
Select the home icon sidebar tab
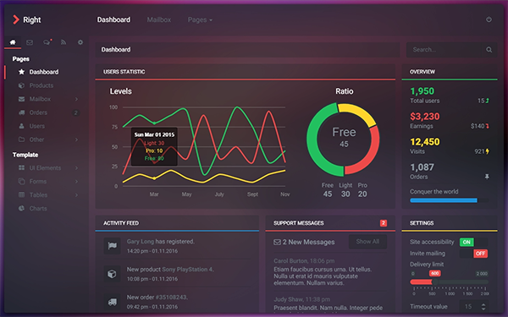[x=13, y=42]
